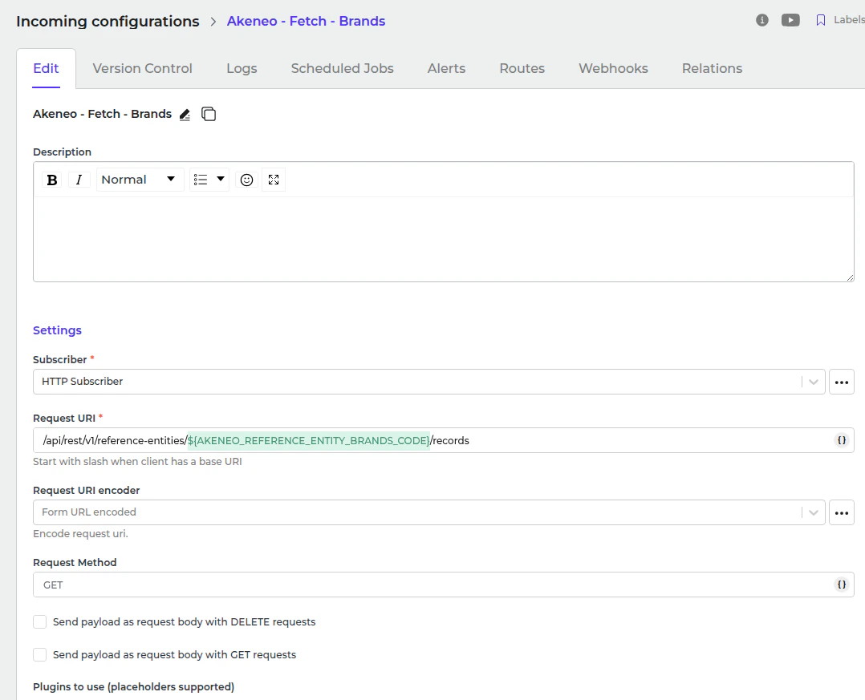Duplicate configuration with the copy icon
The image size is (865, 700).
pos(209,114)
